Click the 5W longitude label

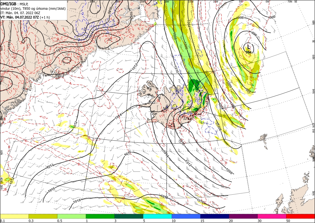coord(241,2)
